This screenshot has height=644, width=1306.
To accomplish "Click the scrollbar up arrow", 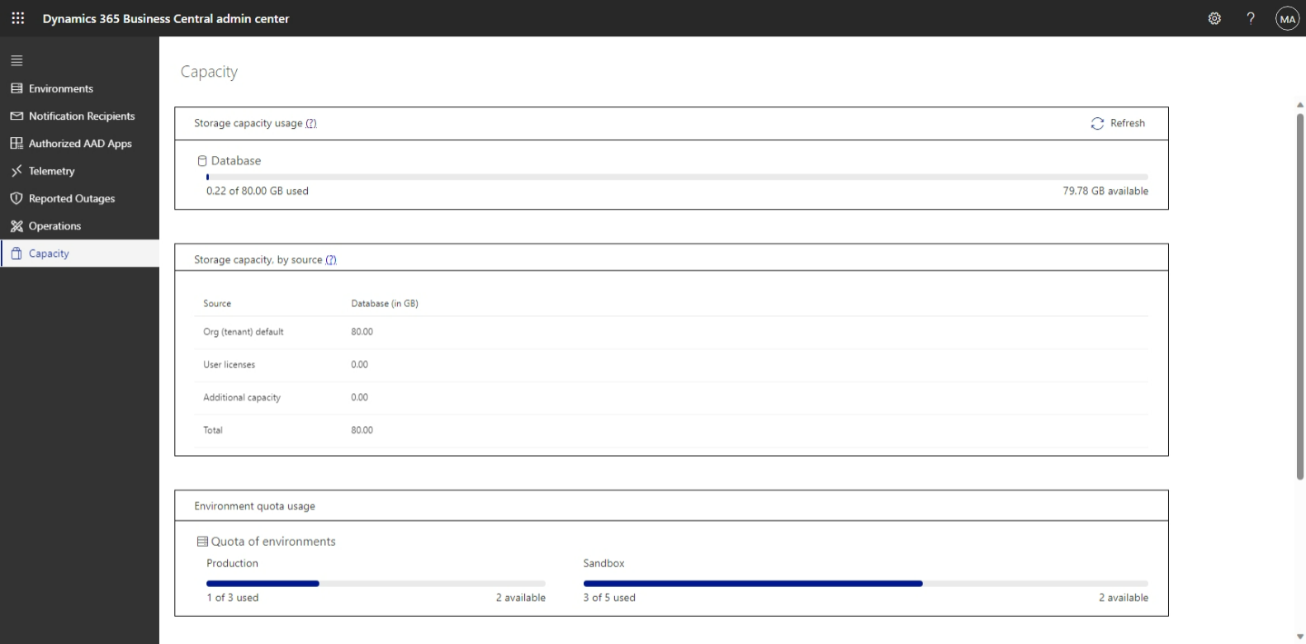I will pyautogui.click(x=1300, y=105).
